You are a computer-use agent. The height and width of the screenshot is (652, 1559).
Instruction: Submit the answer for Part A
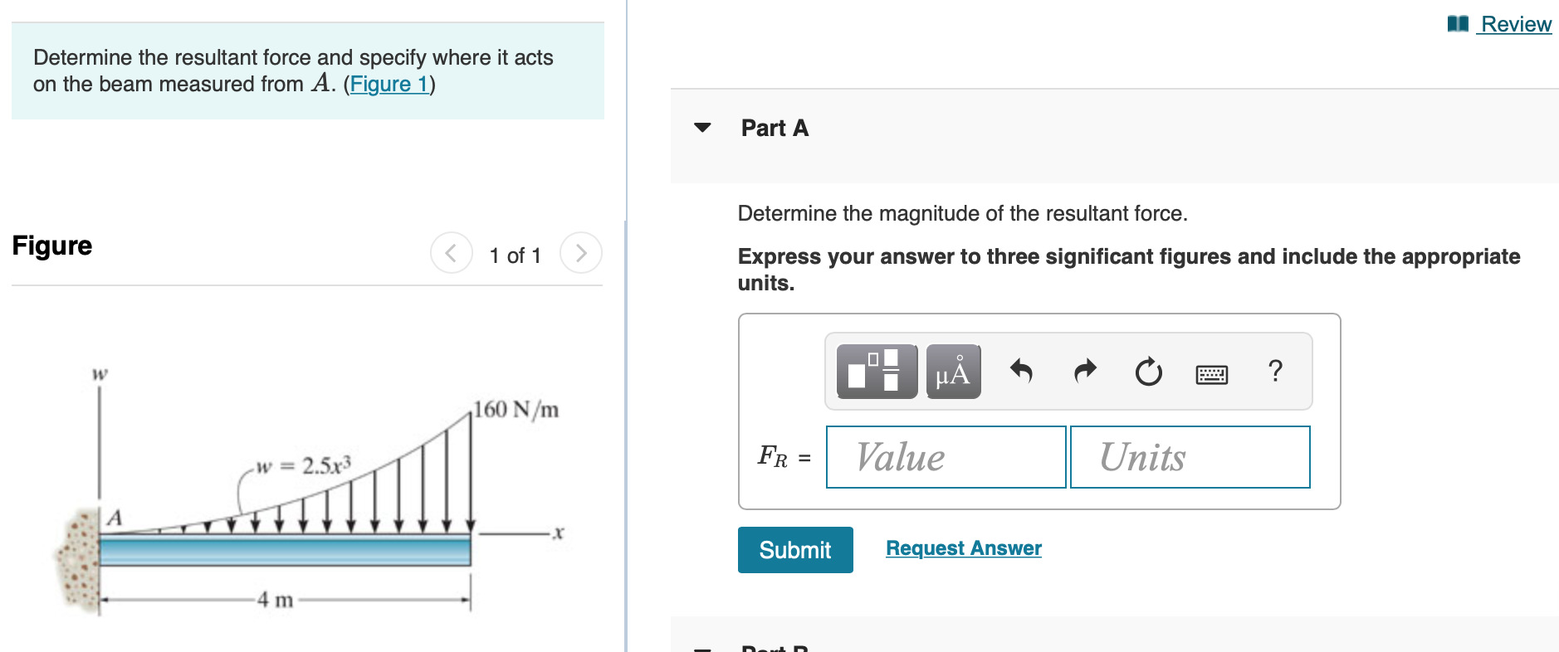tap(794, 549)
